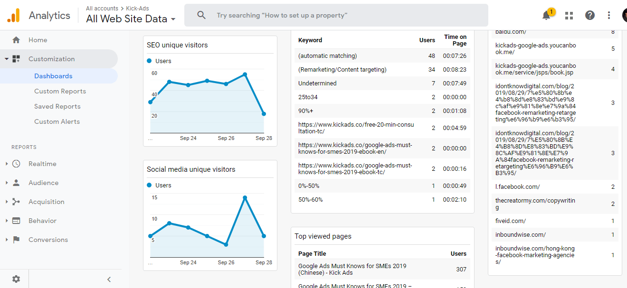Click the Sep 27 peak point on Social media chart
Image resolution: width=627 pixels, height=288 pixels.
click(245, 197)
